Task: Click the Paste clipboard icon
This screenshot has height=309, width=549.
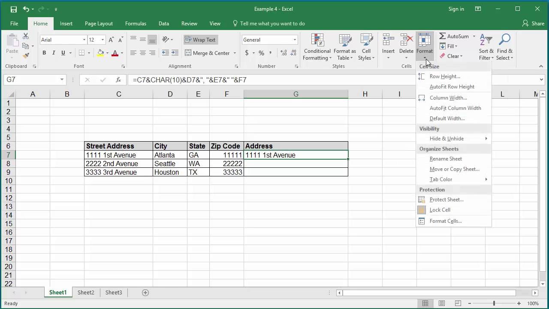Action: coord(12,39)
